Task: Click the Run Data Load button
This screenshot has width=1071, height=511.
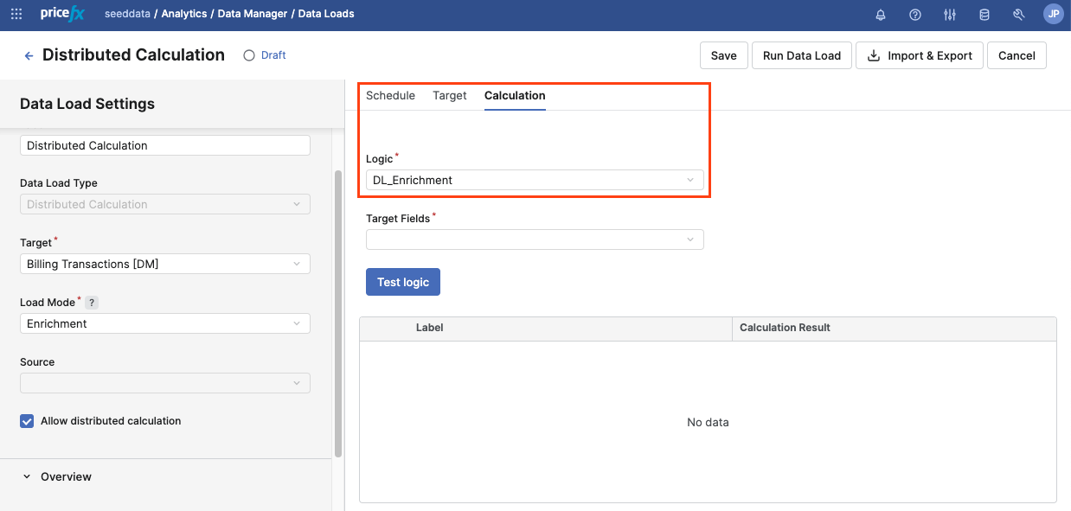Action: [x=801, y=55]
